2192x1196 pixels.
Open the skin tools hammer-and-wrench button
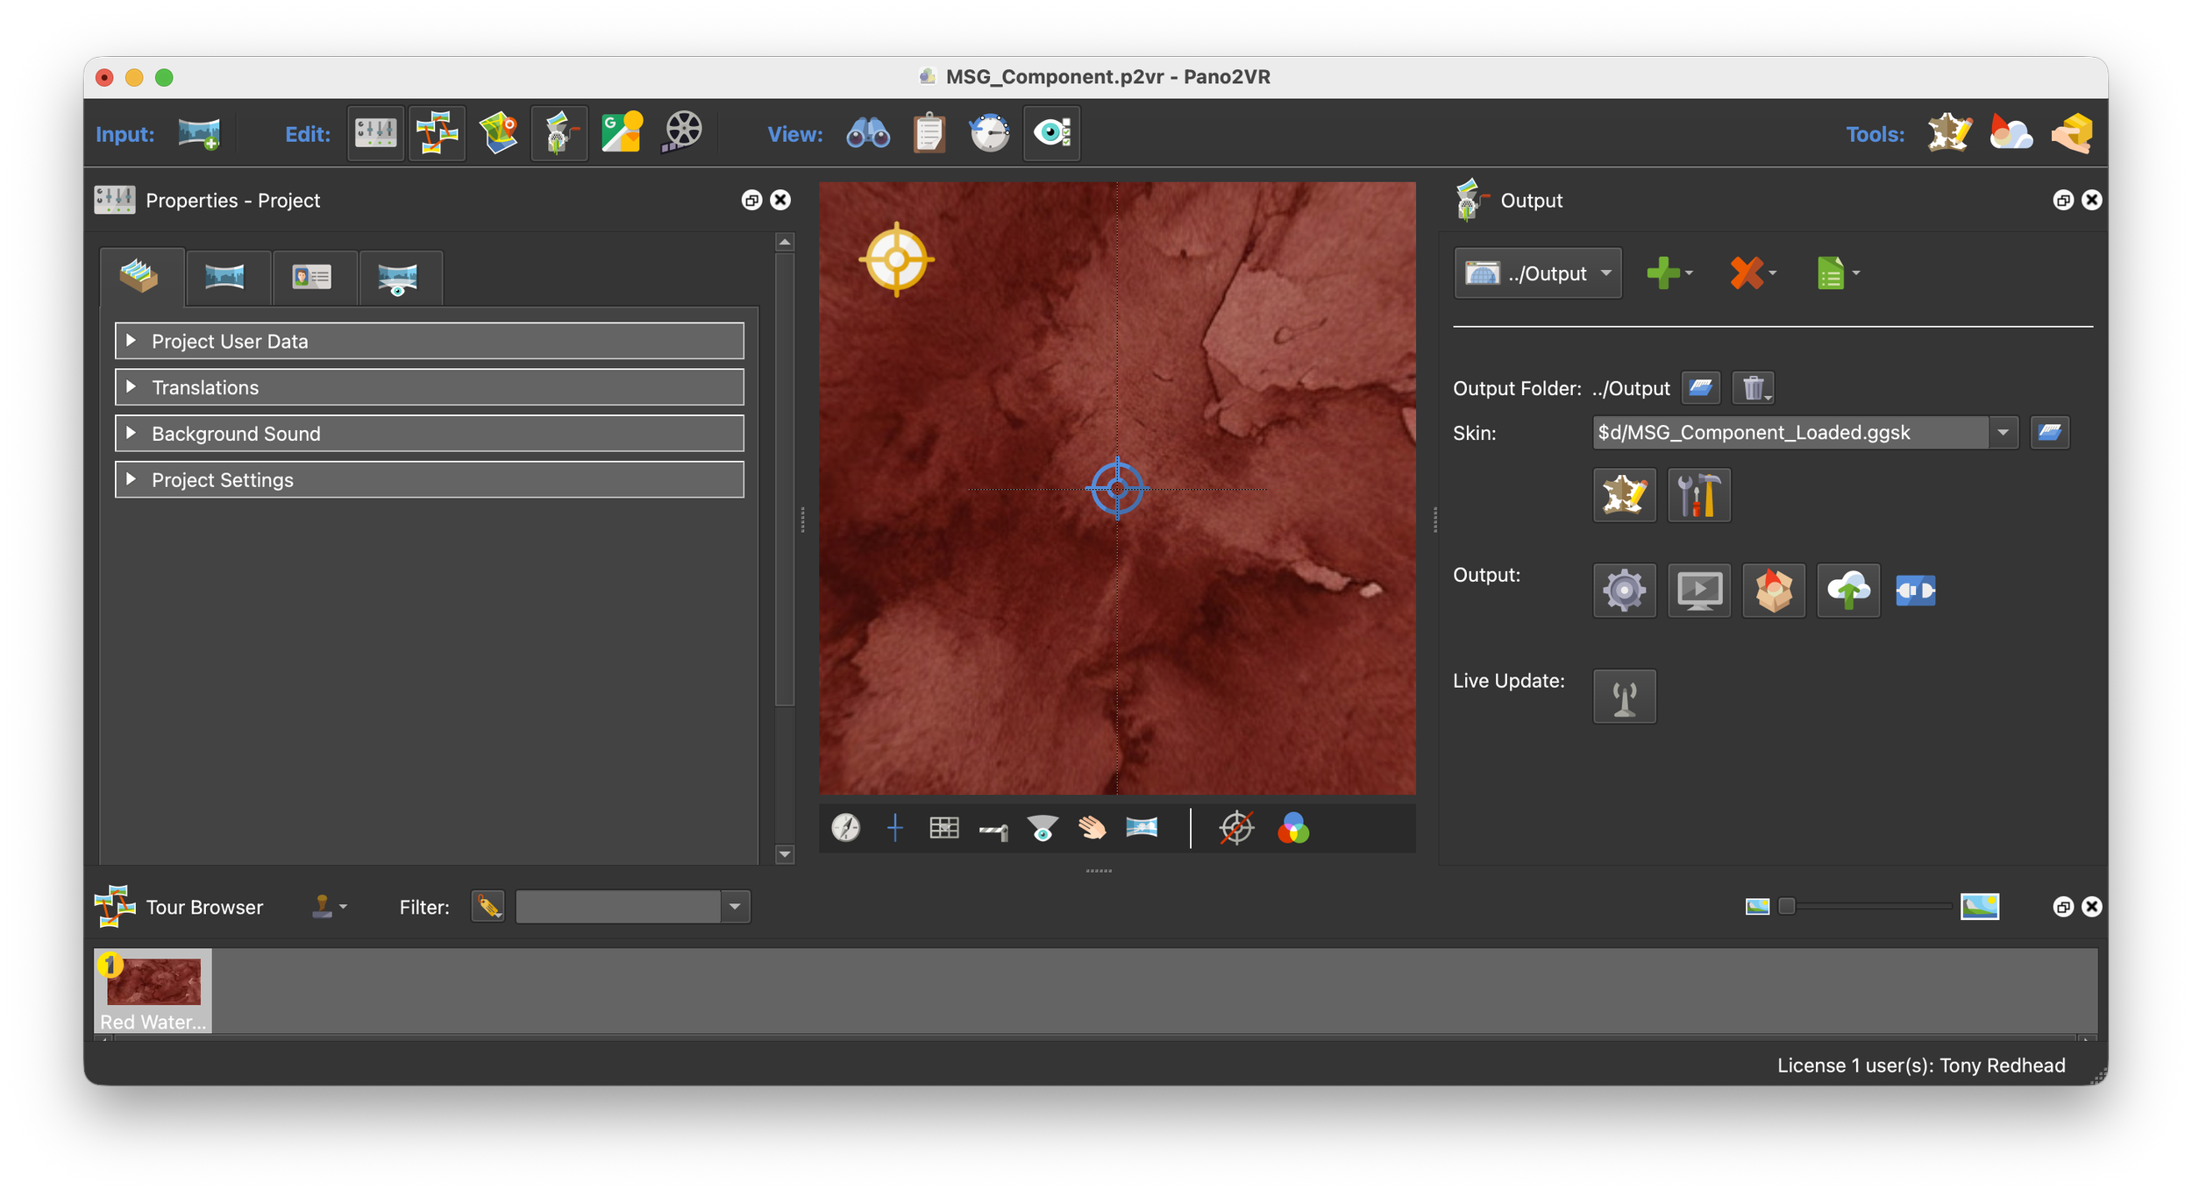tap(1699, 495)
